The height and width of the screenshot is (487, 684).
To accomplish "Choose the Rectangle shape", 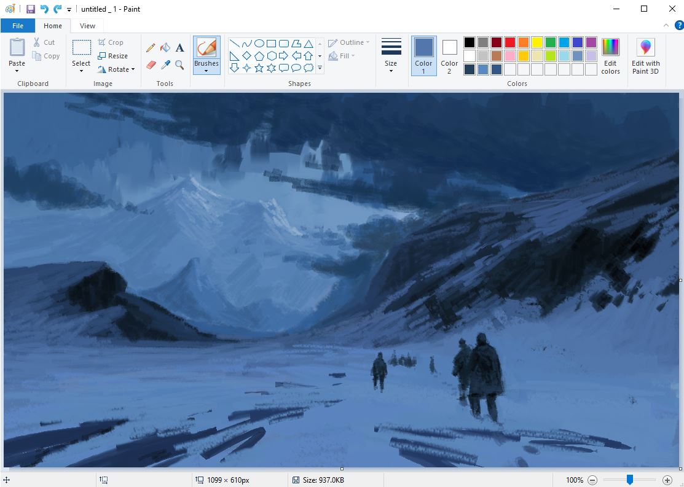I will click(x=272, y=44).
